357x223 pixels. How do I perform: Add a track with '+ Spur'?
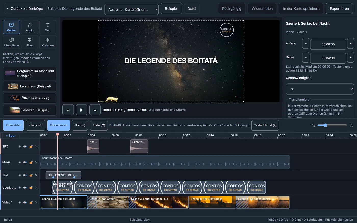(11, 136)
